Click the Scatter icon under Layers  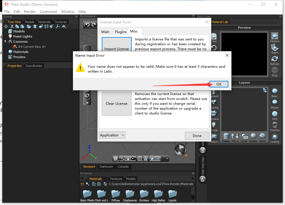(253, 138)
